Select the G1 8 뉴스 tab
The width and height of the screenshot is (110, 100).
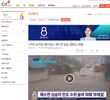pos(66,20)
